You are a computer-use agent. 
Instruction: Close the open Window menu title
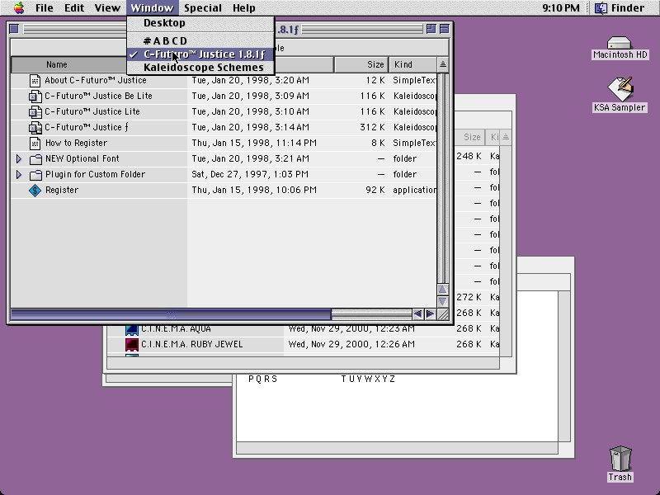[x=152, y=8]
